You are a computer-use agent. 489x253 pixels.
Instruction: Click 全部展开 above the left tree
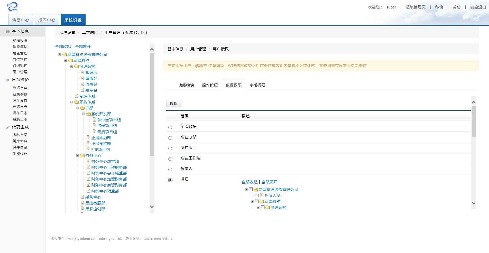83,46
